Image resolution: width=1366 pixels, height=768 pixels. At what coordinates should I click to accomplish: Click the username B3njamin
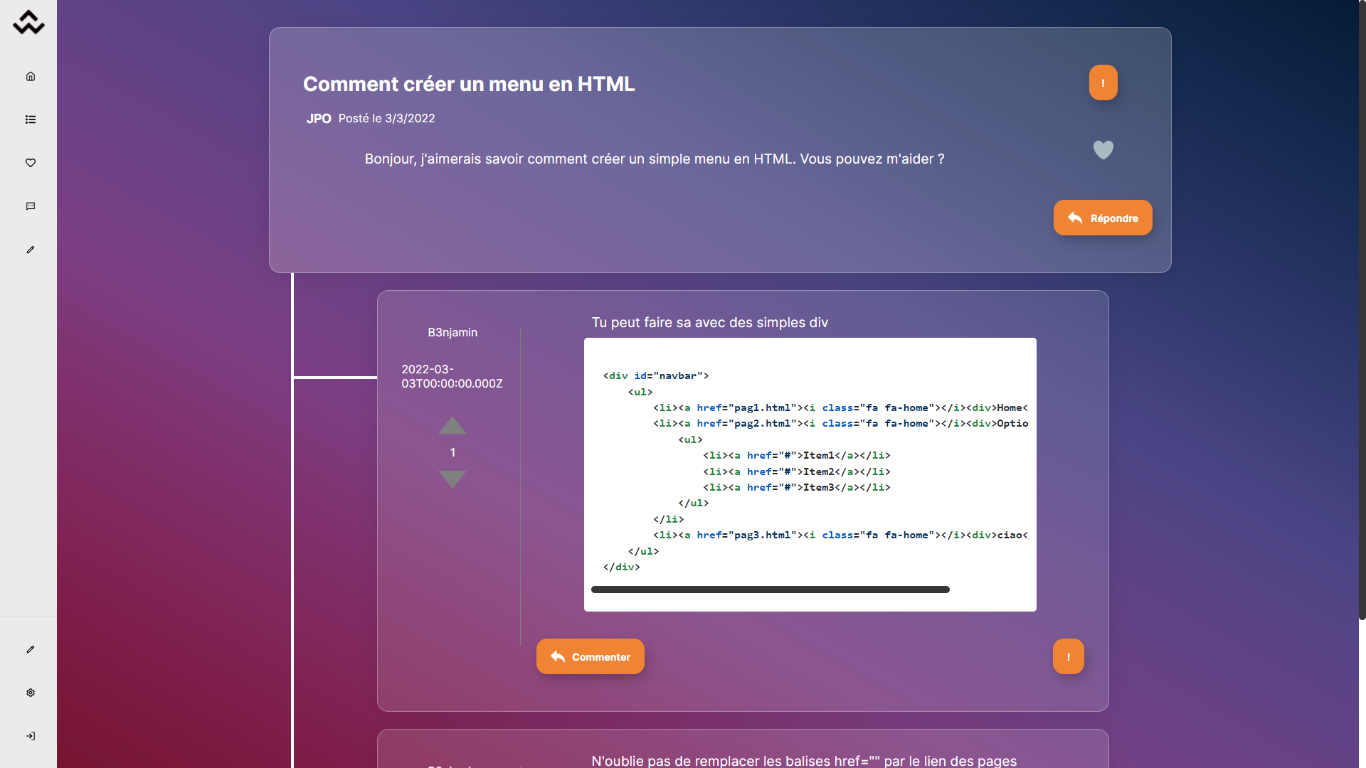452,332
